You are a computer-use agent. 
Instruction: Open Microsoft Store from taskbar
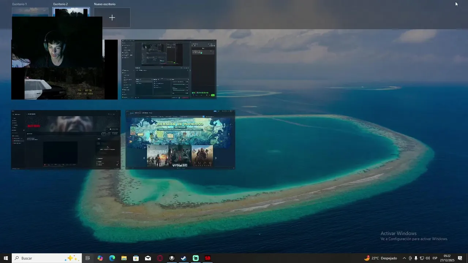tap(136, 258)
